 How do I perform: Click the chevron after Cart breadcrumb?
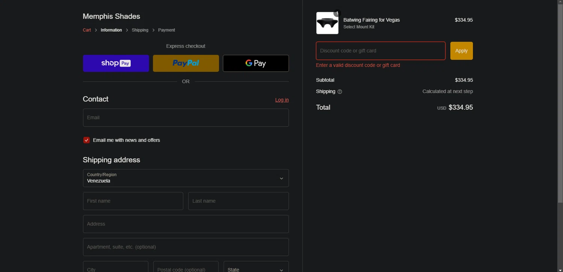coord(96,30)
